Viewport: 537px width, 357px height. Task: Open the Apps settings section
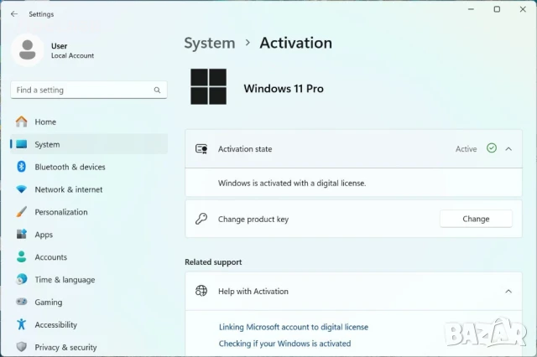(44, 235)
